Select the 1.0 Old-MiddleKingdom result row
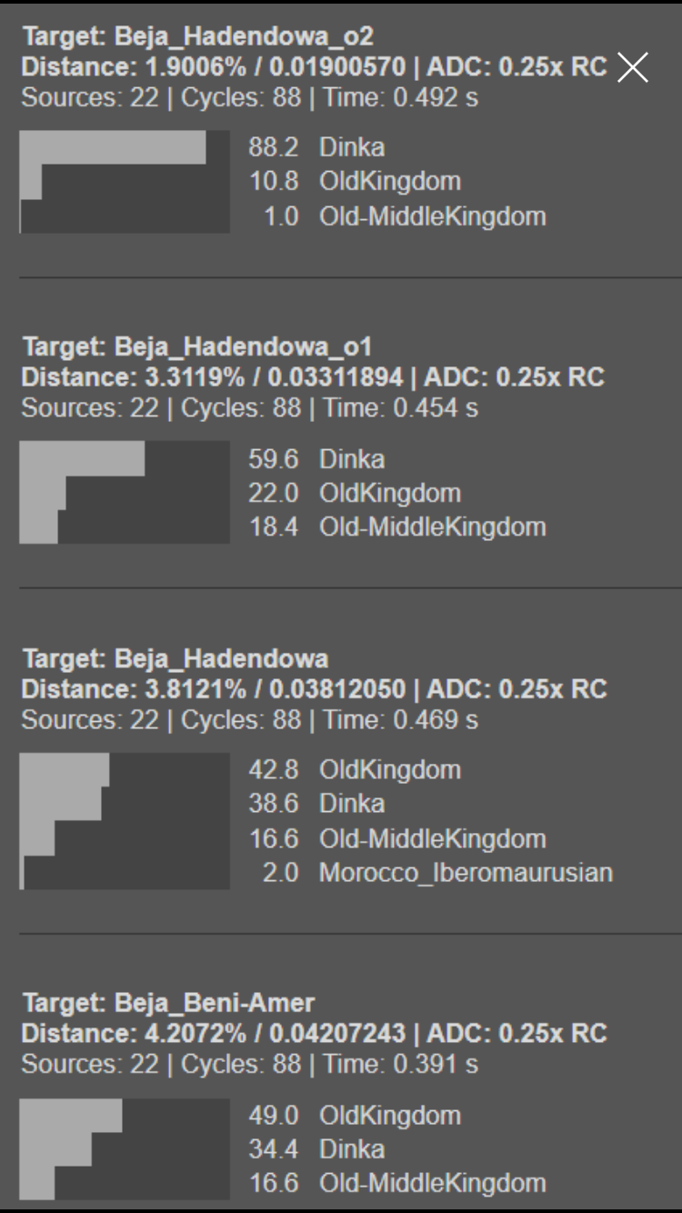The image size is (682, 1213). [397, 216]
